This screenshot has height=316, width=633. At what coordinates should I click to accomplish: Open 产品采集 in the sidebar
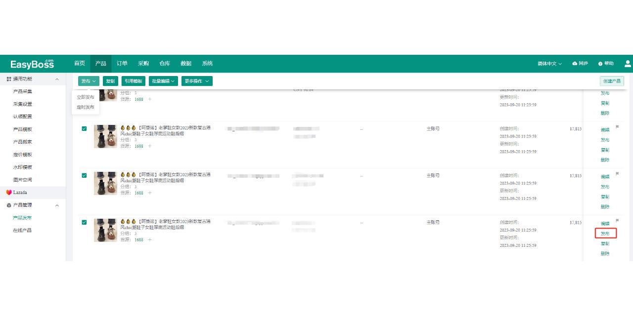[x=22, y=91]
